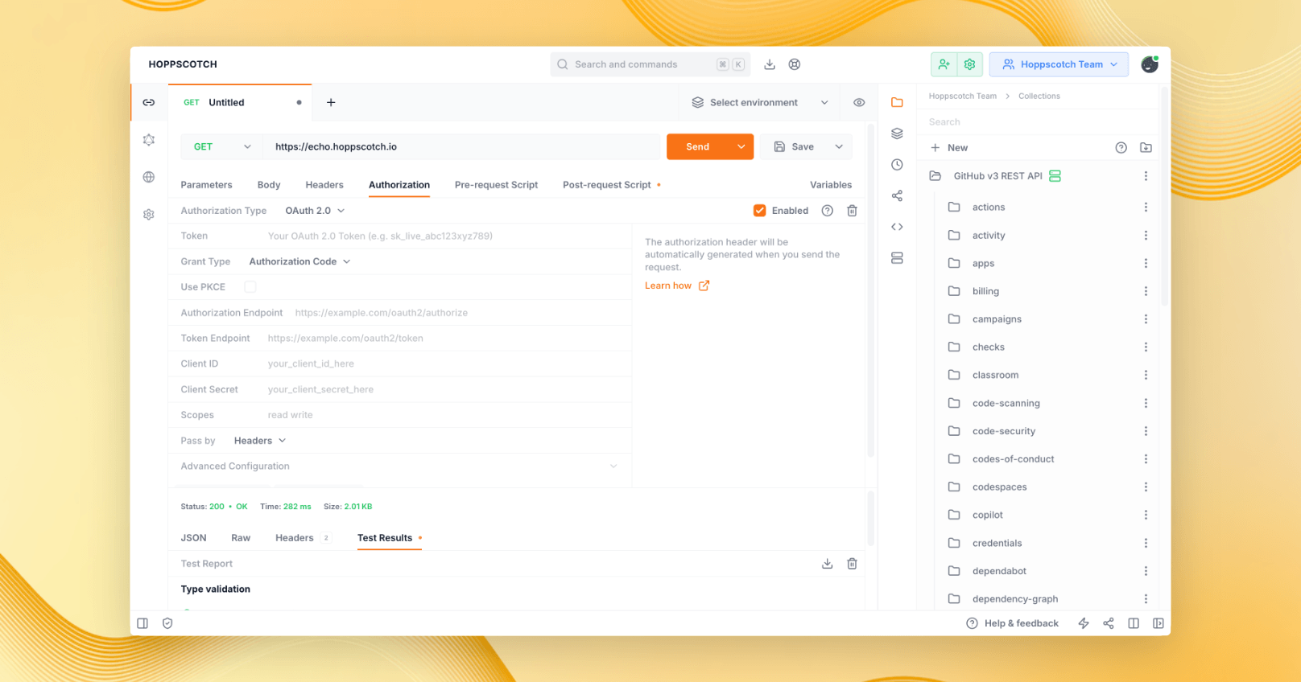Switch to the JSON response tab
The width and height of the screenshot is (1301, 682).
pyautogui.click(x=193, y=538)
